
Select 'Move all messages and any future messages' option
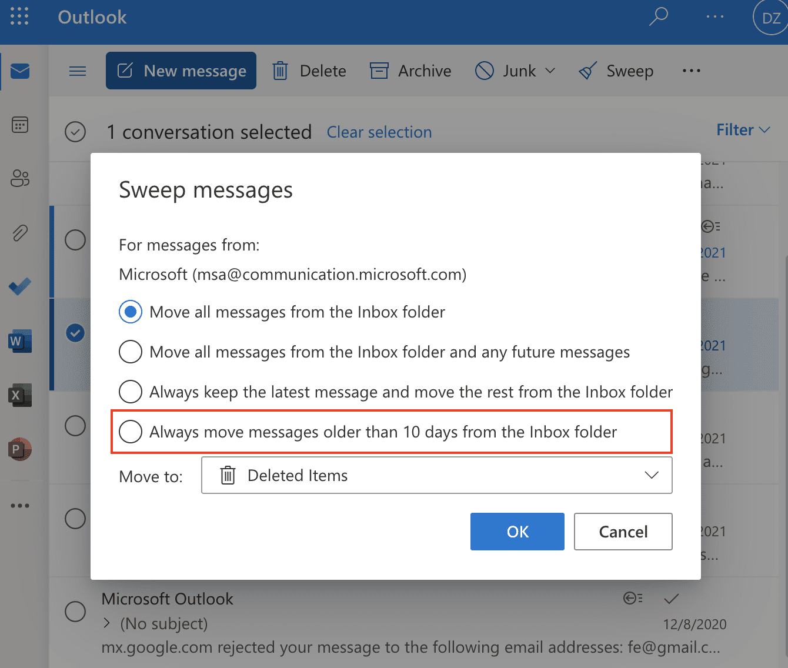(x=131, y=352)
